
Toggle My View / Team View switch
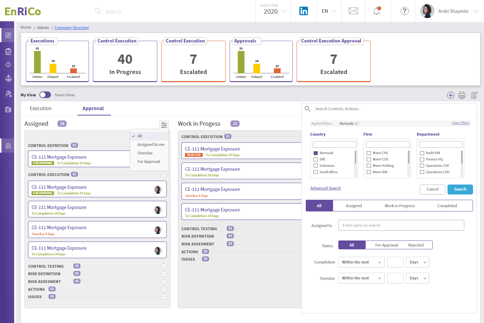45,95
